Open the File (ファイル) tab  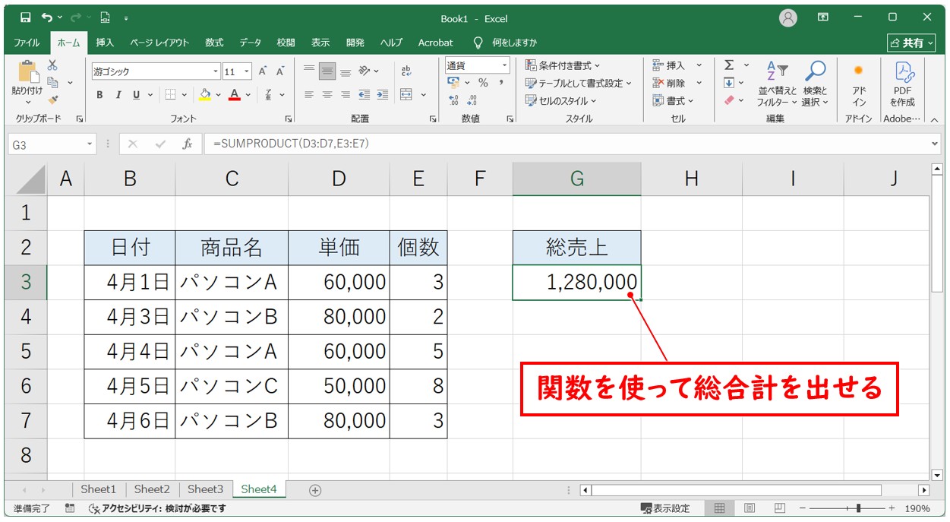point(27,43)
